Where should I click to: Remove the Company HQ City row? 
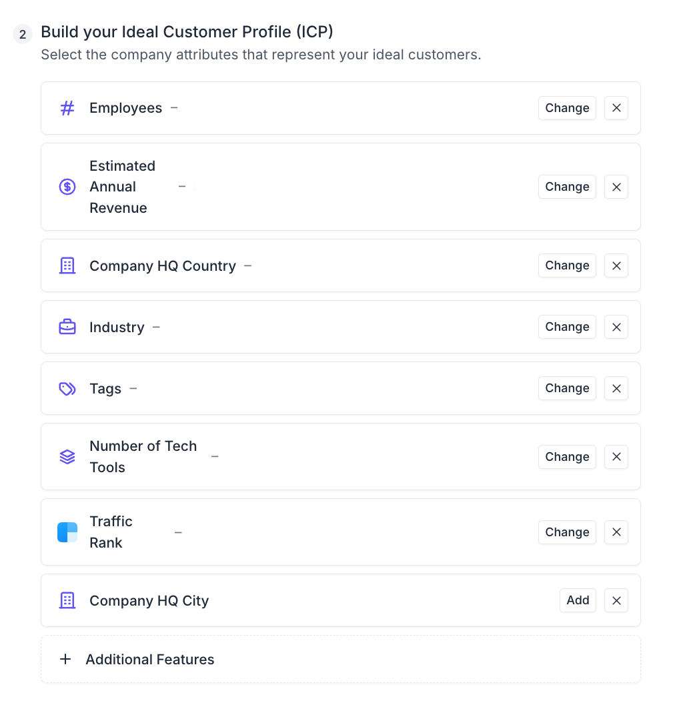click(616, 600)
